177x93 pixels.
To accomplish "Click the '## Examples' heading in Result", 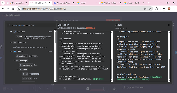I will pos(123,37).
